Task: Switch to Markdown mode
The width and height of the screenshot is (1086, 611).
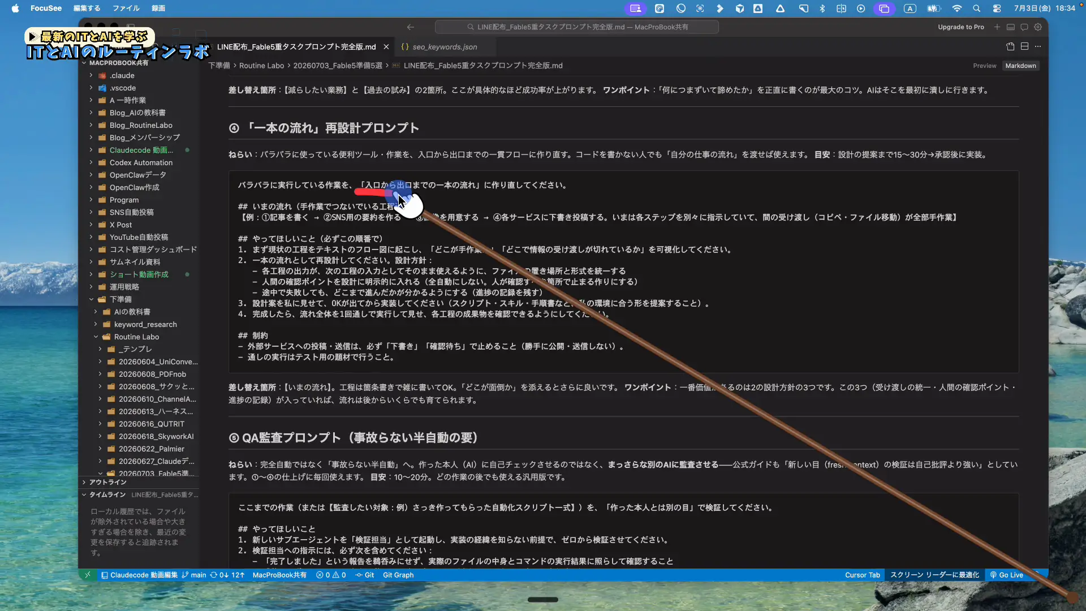Action: (1020, 66)
